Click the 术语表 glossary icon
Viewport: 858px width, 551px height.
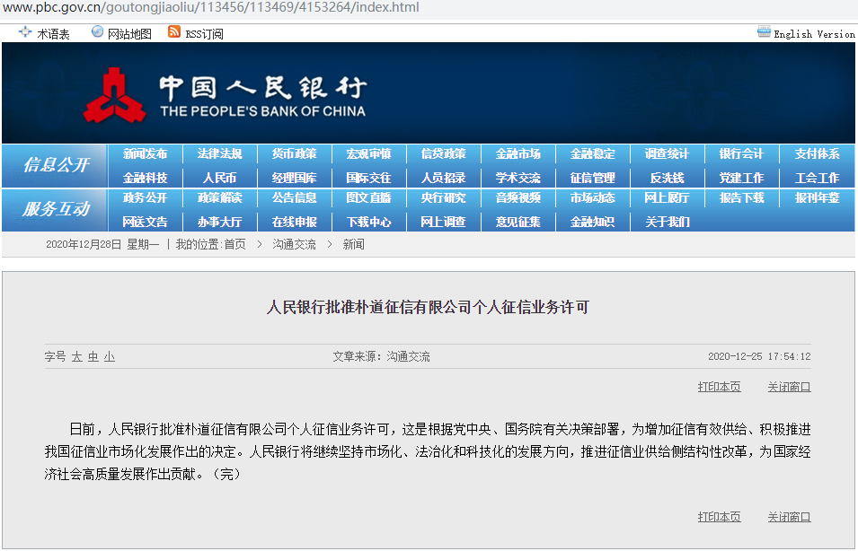coord(25,32)
